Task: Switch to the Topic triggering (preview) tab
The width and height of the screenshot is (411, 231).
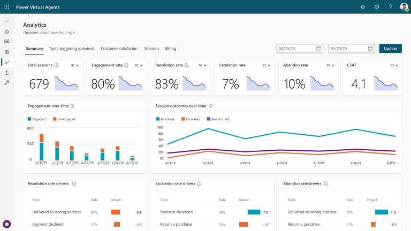Action: pos(72,49)
